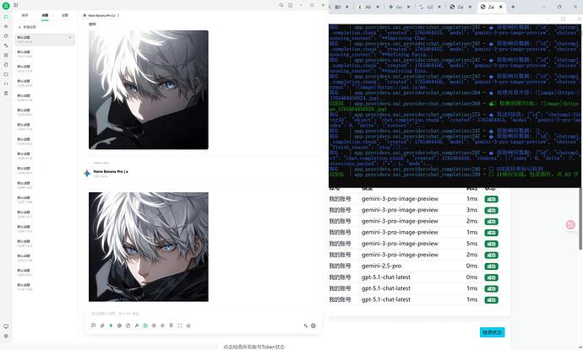Image resolution: width=583 pixels, height=350 pixels.
Task: Remove the selected topic via its x icon
Action: (x=70, y=37)
